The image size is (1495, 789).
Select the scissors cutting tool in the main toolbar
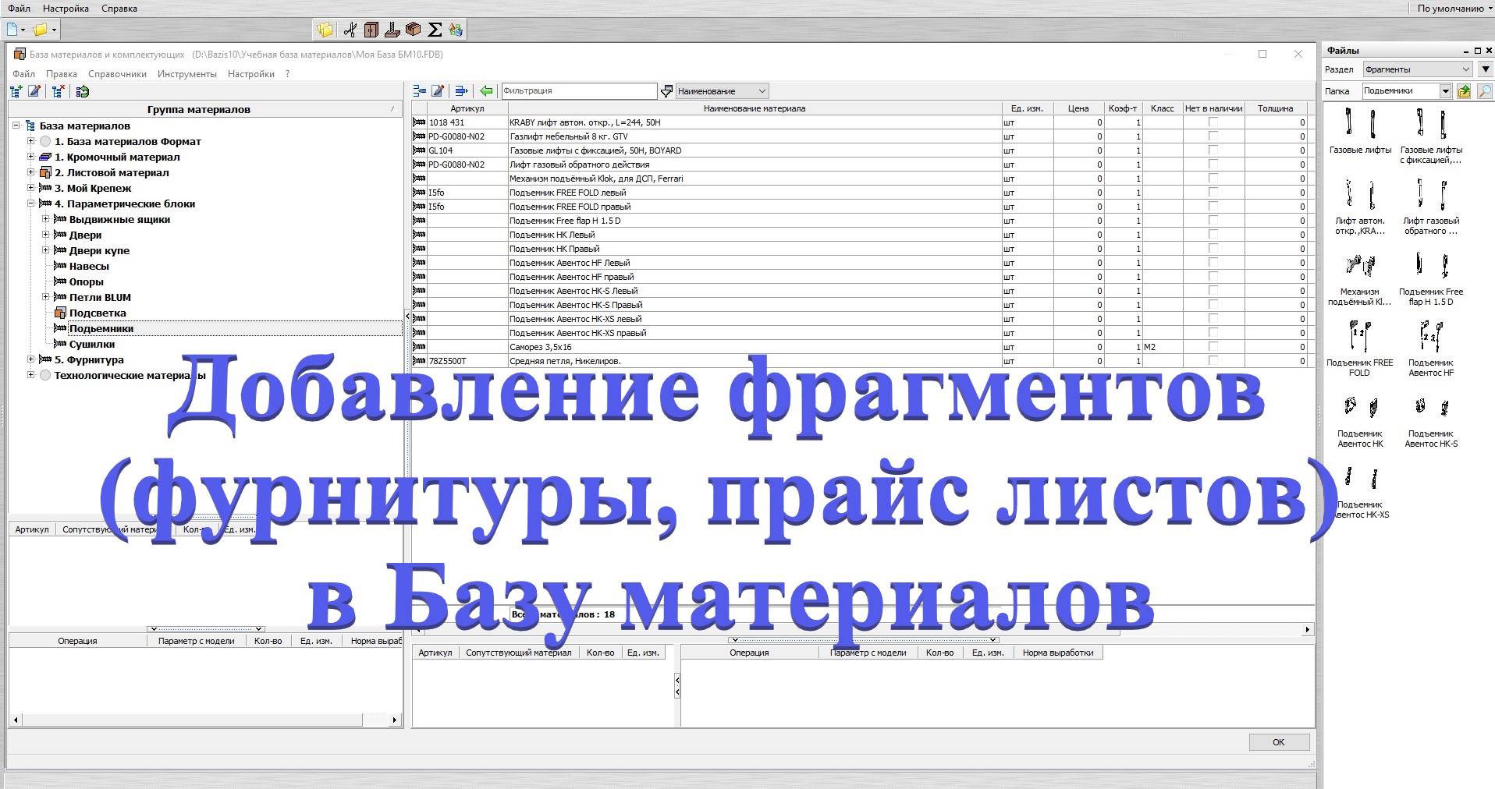pyautogui.click(x=352, y=30)
